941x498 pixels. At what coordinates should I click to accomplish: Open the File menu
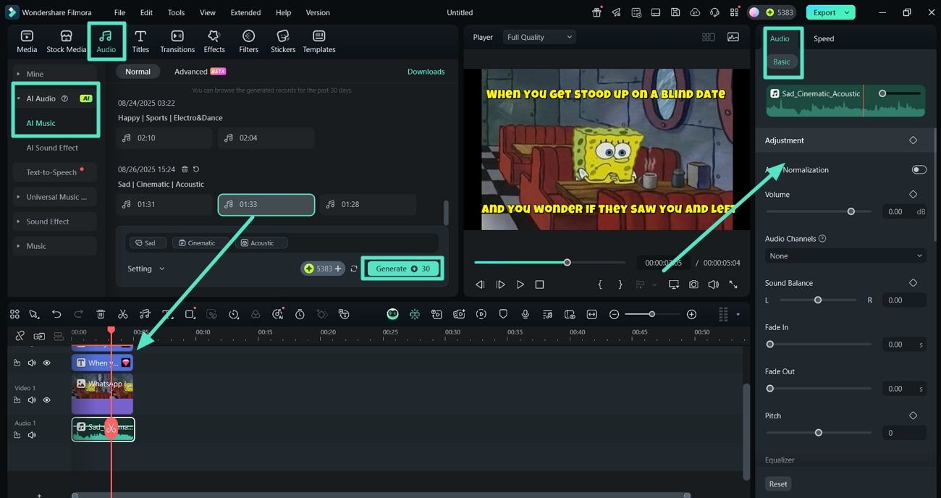point(119,12)
